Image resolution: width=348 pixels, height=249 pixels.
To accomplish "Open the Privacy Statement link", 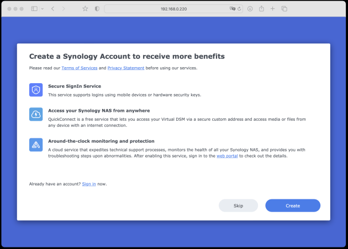I will (x=126, y=68).
